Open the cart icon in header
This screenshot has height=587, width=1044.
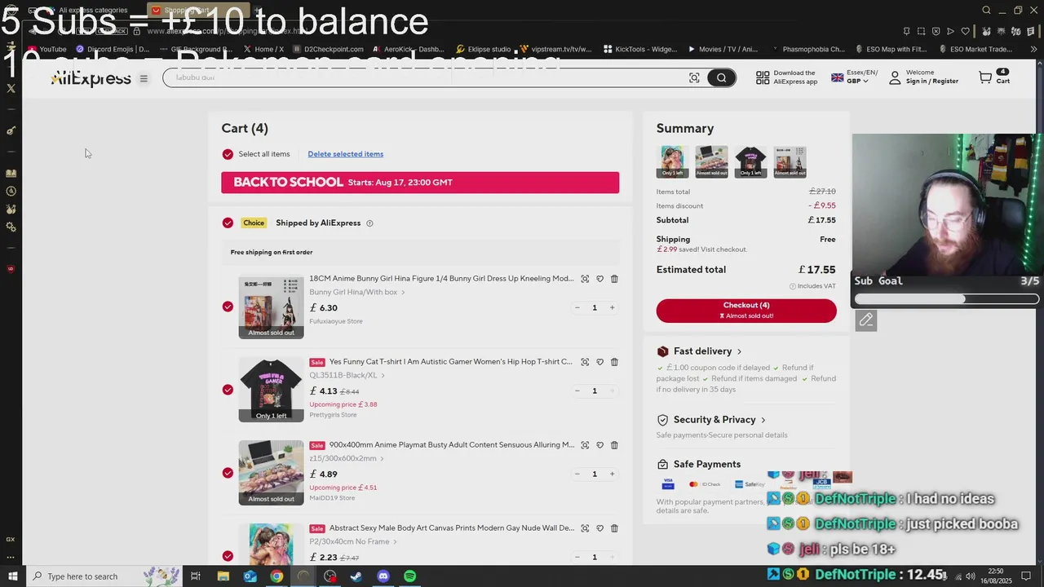[985, 77]
